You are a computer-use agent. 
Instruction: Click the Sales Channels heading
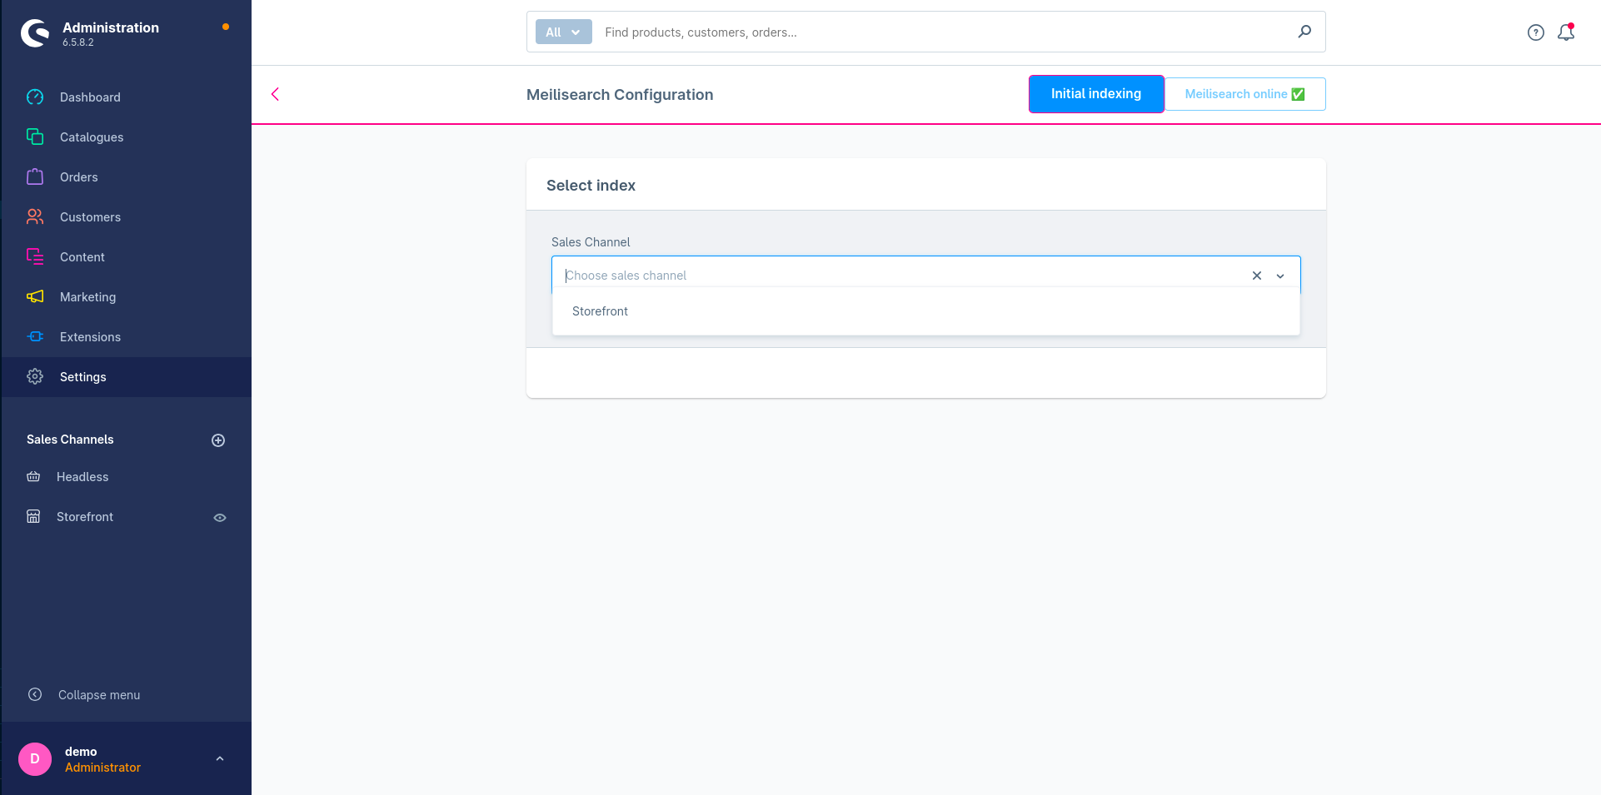(x=70, y=440)
